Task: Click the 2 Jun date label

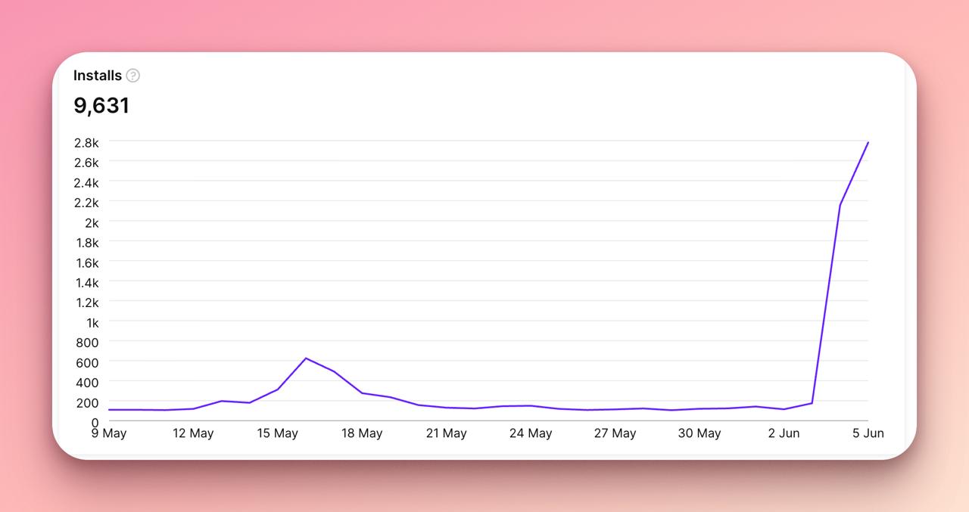Action: click(784, 433)
